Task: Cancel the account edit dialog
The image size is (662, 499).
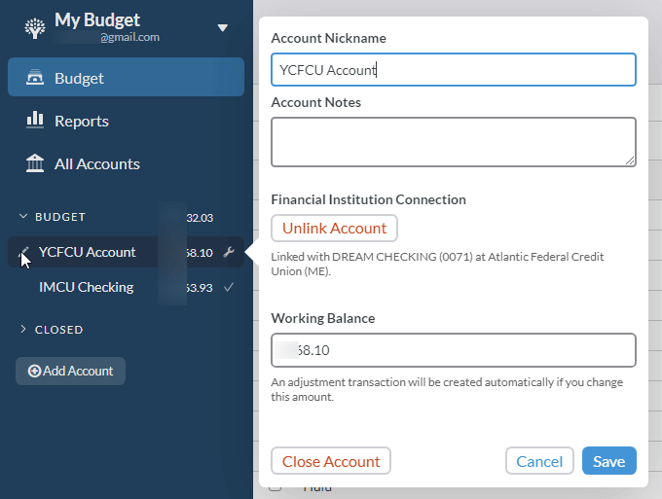Action: pos(539,461)
